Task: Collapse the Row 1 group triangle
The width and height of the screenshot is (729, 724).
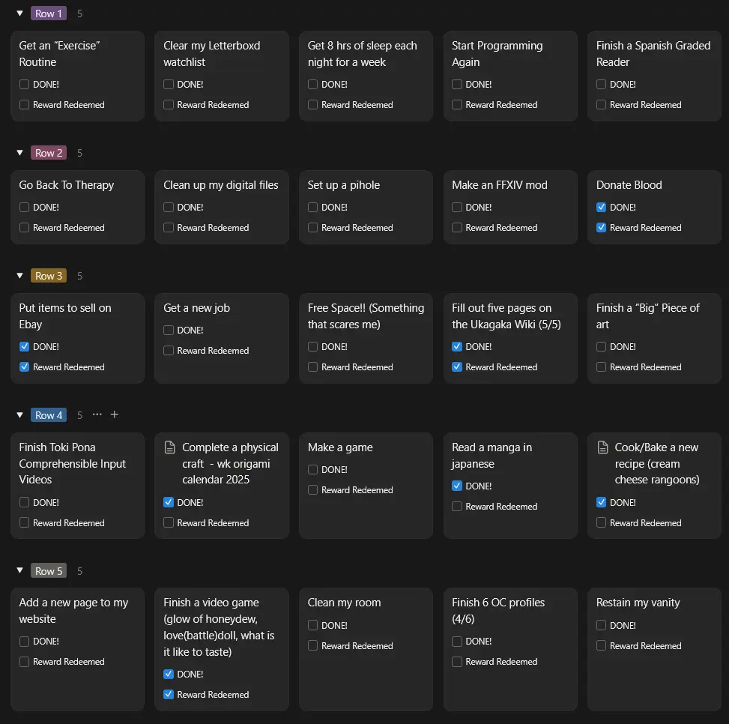Action: 19,13
